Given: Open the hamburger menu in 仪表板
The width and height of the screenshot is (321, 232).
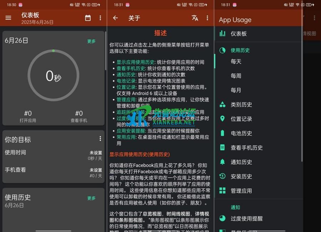Looking at the screenshot, I should coord(9,18).
